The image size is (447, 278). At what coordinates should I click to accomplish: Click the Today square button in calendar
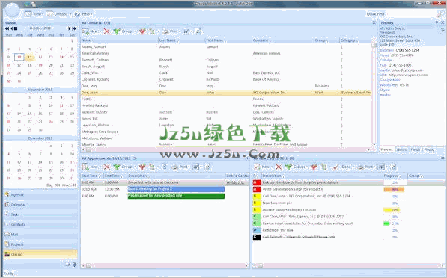[16, 28]
